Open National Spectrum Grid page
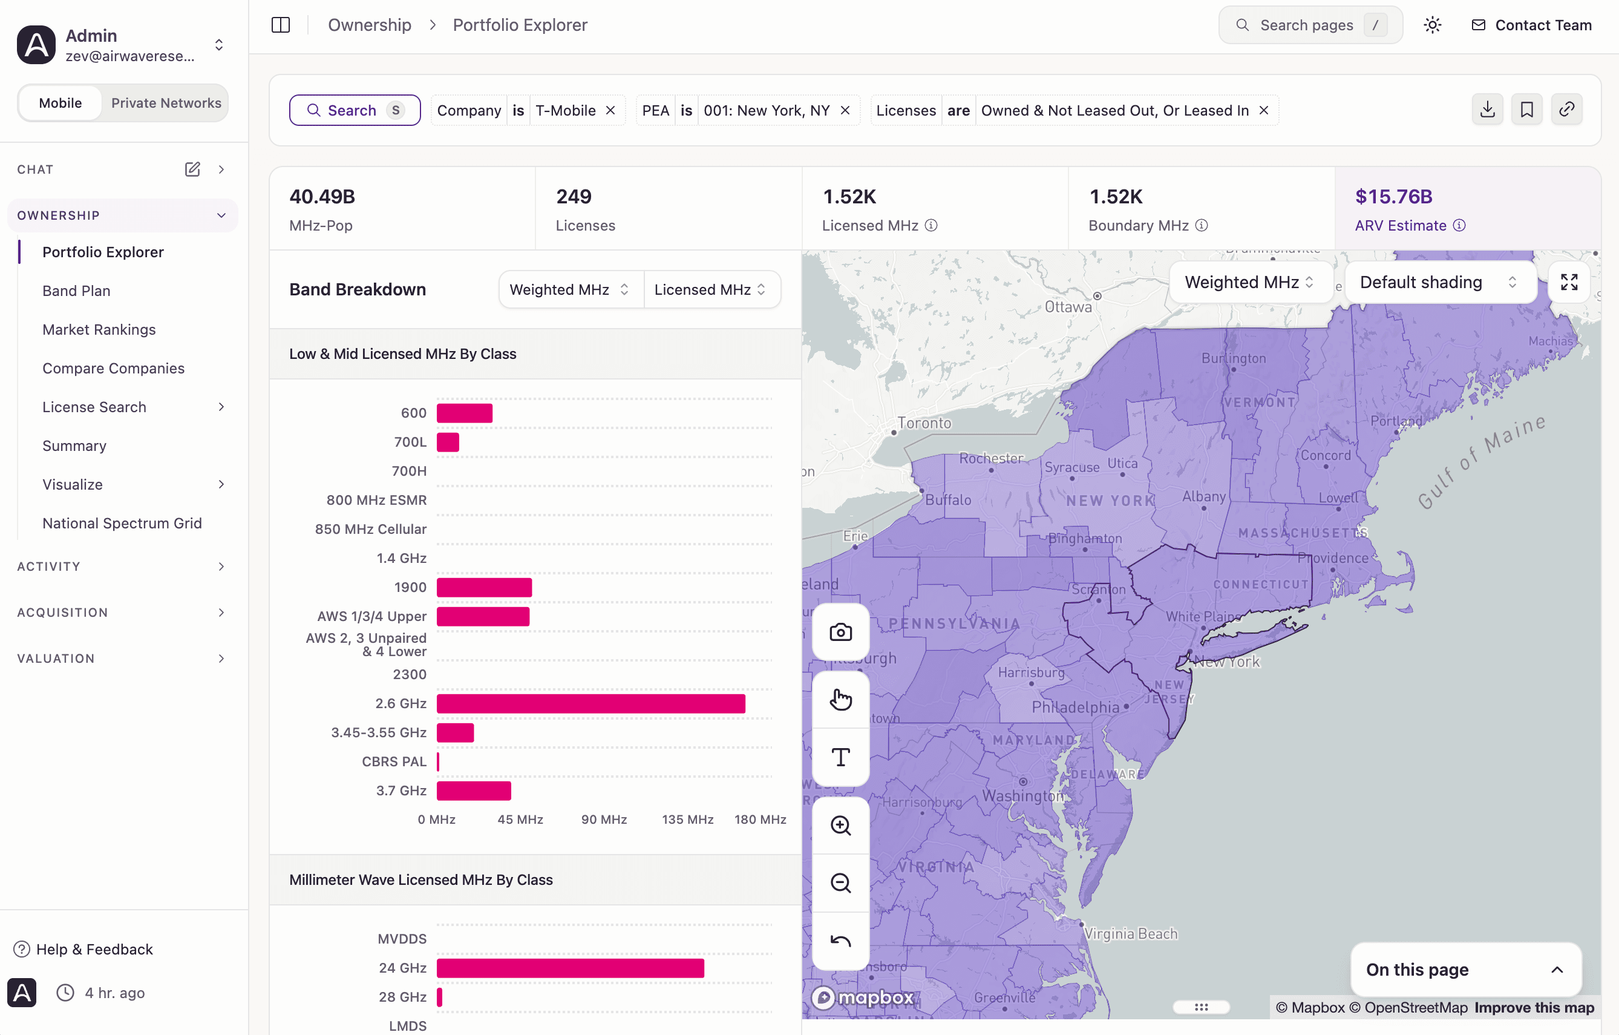Screen dimensions: 1619x1035 (122, 523)
